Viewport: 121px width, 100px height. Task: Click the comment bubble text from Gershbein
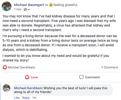61,90
